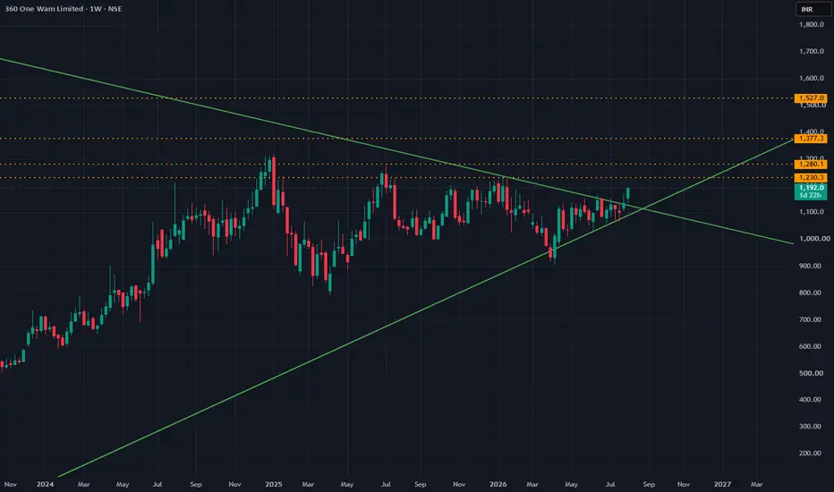
Task: Click the 600.00 price axis label
Action: coord(810,346)
